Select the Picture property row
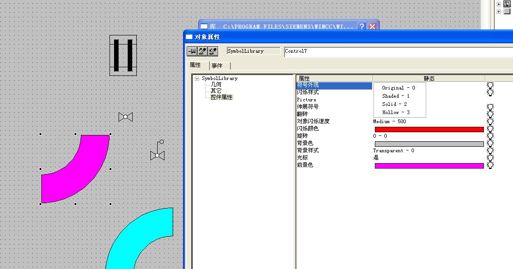Viewport: 513px width, 269px height. tap(334, 100)
